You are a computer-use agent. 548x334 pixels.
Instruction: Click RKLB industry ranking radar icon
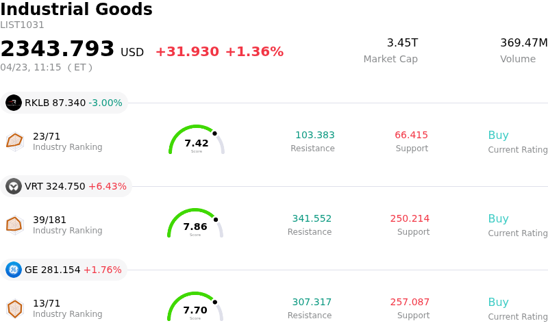click(x=14, y=141)
